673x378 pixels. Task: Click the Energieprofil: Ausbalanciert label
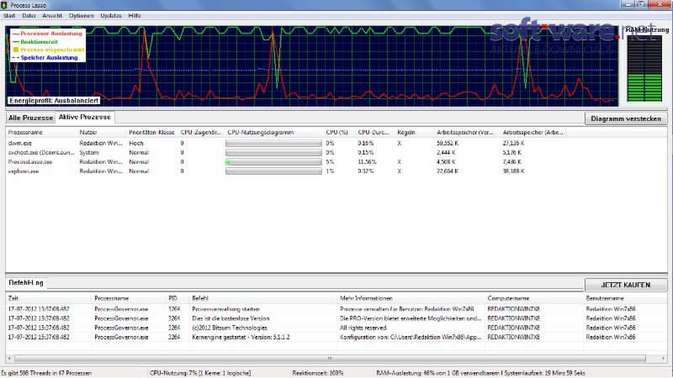pos(54,101)
